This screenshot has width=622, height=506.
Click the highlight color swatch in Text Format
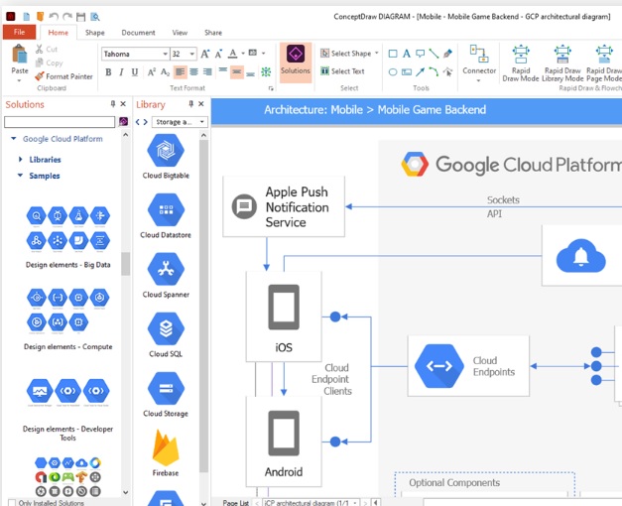[x=253, y=53]
